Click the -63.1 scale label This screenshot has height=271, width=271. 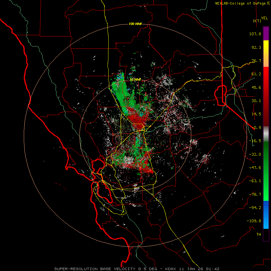point(255,181)
